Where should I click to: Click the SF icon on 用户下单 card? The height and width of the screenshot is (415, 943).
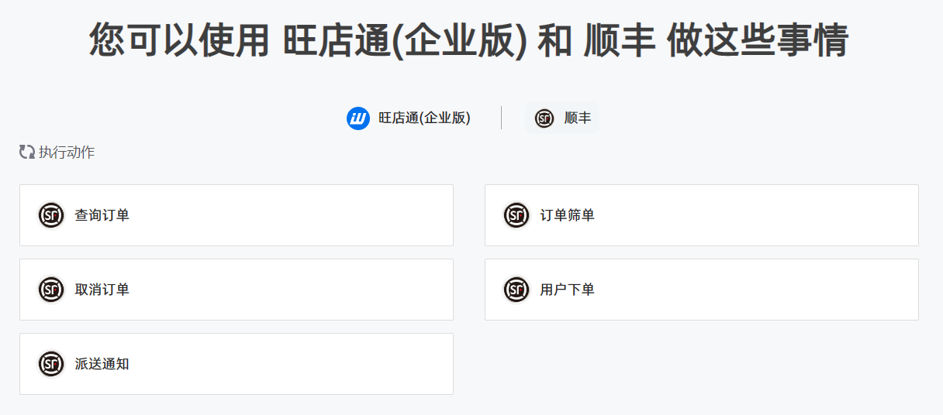[516, 290]
